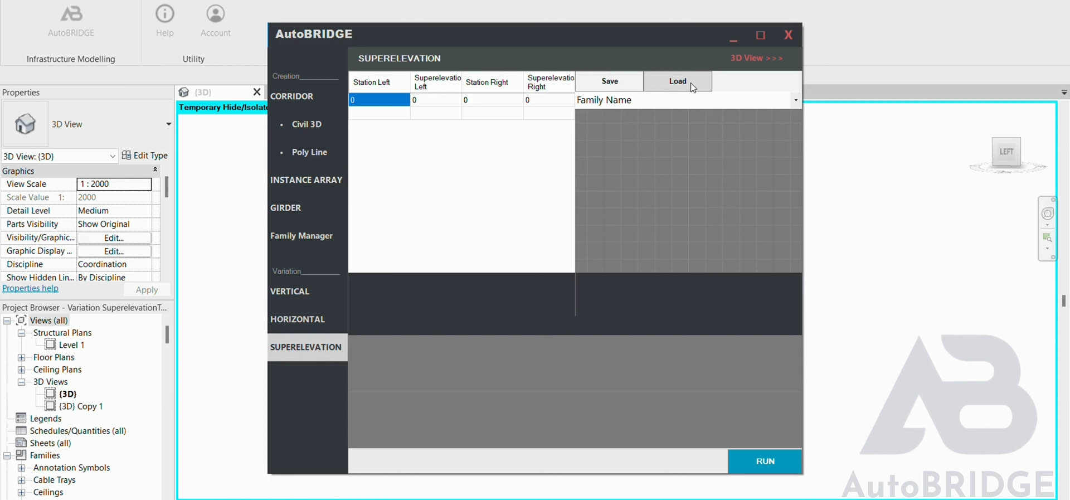Click the blue RUN button
The height and width of the screenshot is (500, 1070).
(x=765, y=461)
